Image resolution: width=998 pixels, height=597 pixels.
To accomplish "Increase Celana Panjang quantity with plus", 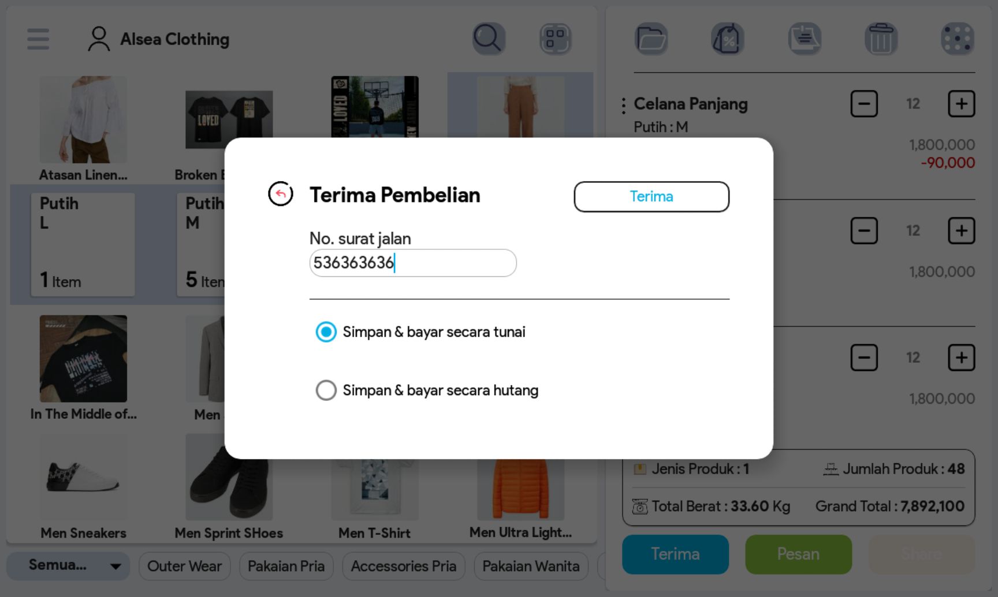I will tap(961, 104).
